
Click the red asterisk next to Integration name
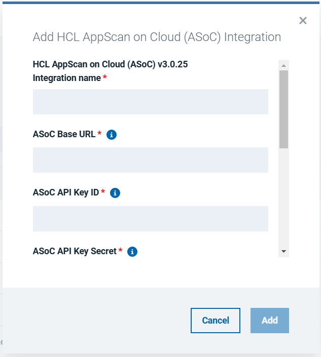[105, 77]
